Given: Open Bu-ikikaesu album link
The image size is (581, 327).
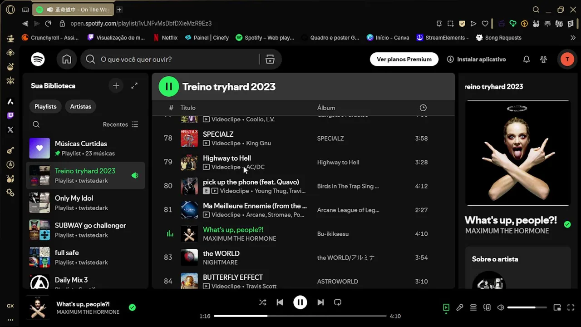Looking at the screenshot, I should (x=333, y=234).
